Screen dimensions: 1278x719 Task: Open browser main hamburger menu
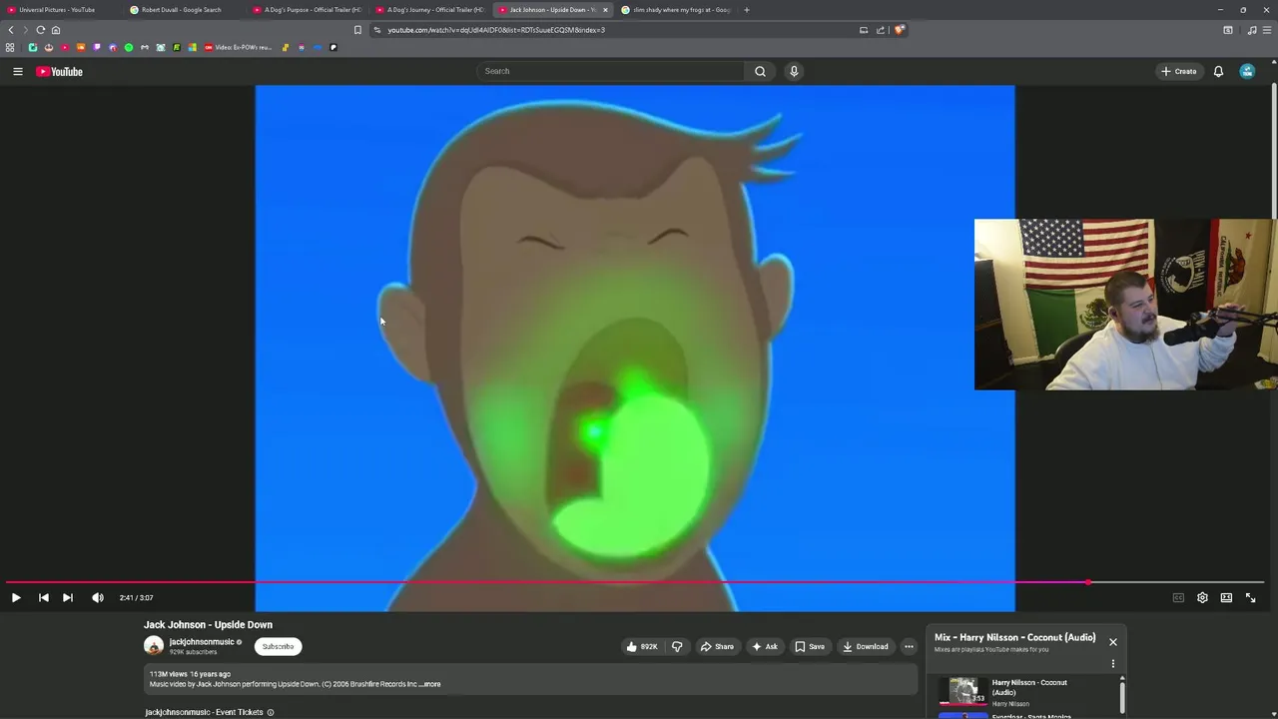[x=1266, y=30]
